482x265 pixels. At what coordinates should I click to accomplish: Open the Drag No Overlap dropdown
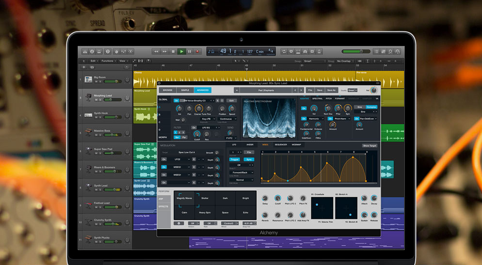click(345, 61)
